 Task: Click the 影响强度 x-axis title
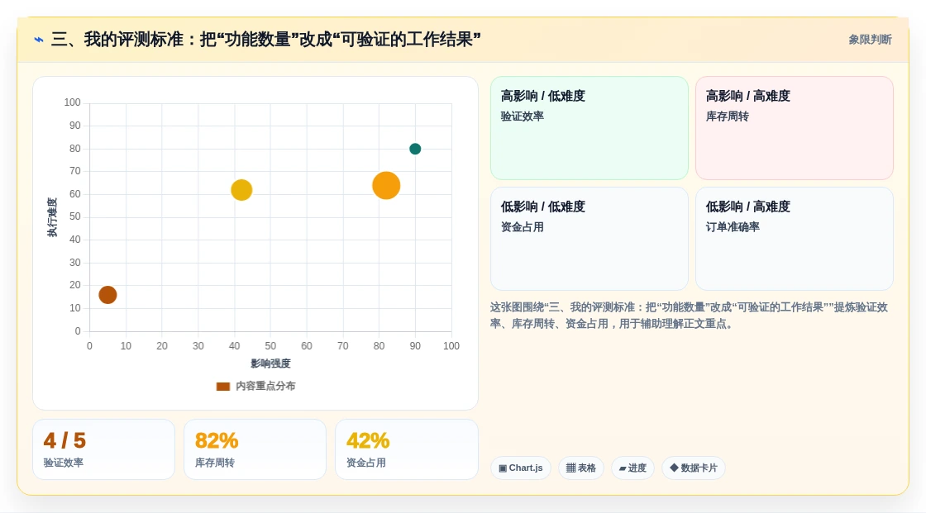tap(270, 363)
